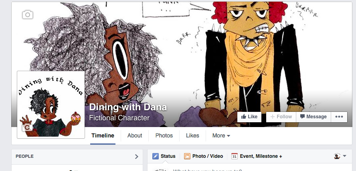356x171 pixels.
Task: Expand the PEOPLE section chevron
Action: [136, 157]
